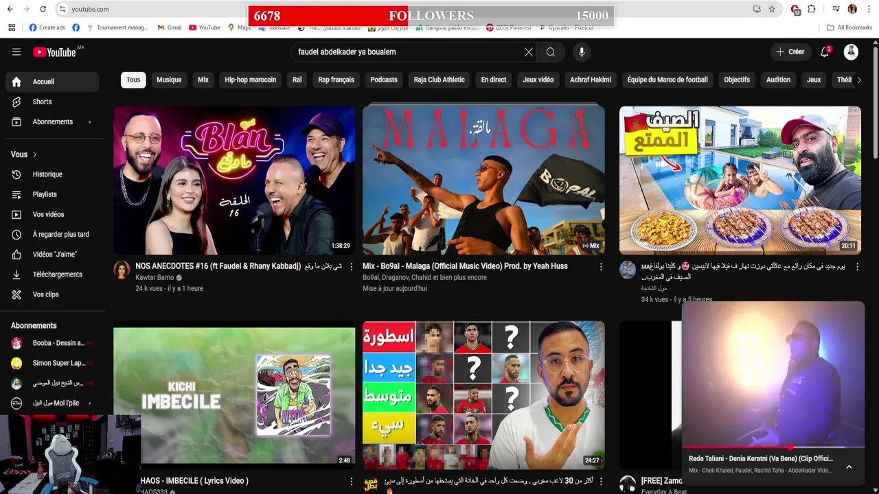Go back in the browser
This screenshot has height=494, width=879.
point(10,9)
